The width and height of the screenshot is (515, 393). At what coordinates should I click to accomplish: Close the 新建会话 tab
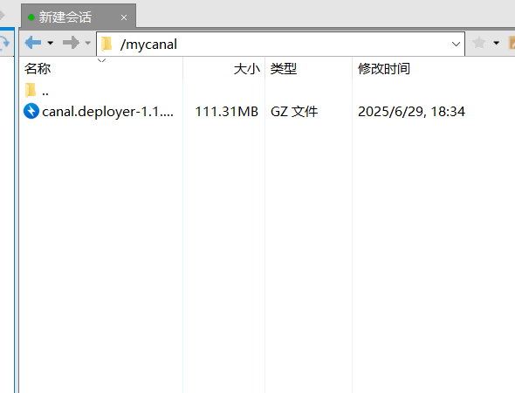[x=124, y=17]
